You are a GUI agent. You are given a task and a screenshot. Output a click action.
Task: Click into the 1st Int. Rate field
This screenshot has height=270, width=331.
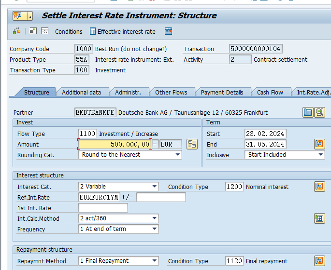coord(103,208)
